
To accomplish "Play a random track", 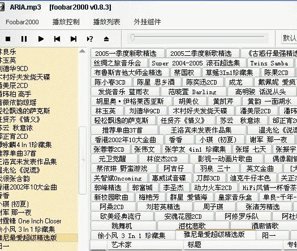I will (90, 39).
